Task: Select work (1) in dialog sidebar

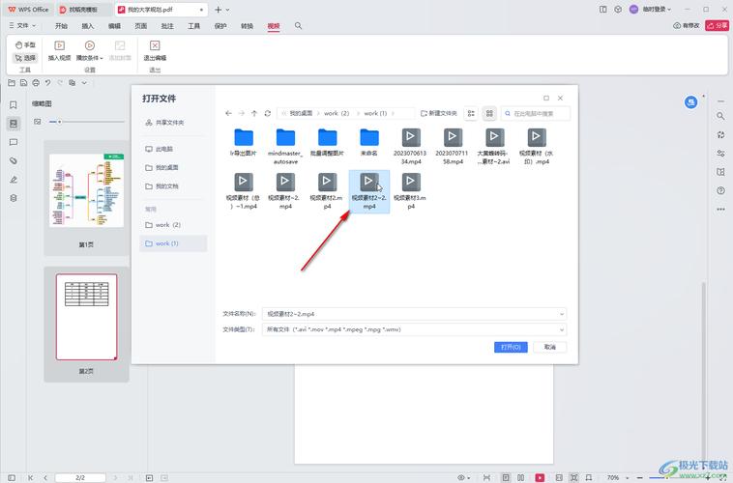Action: point(173,243)
